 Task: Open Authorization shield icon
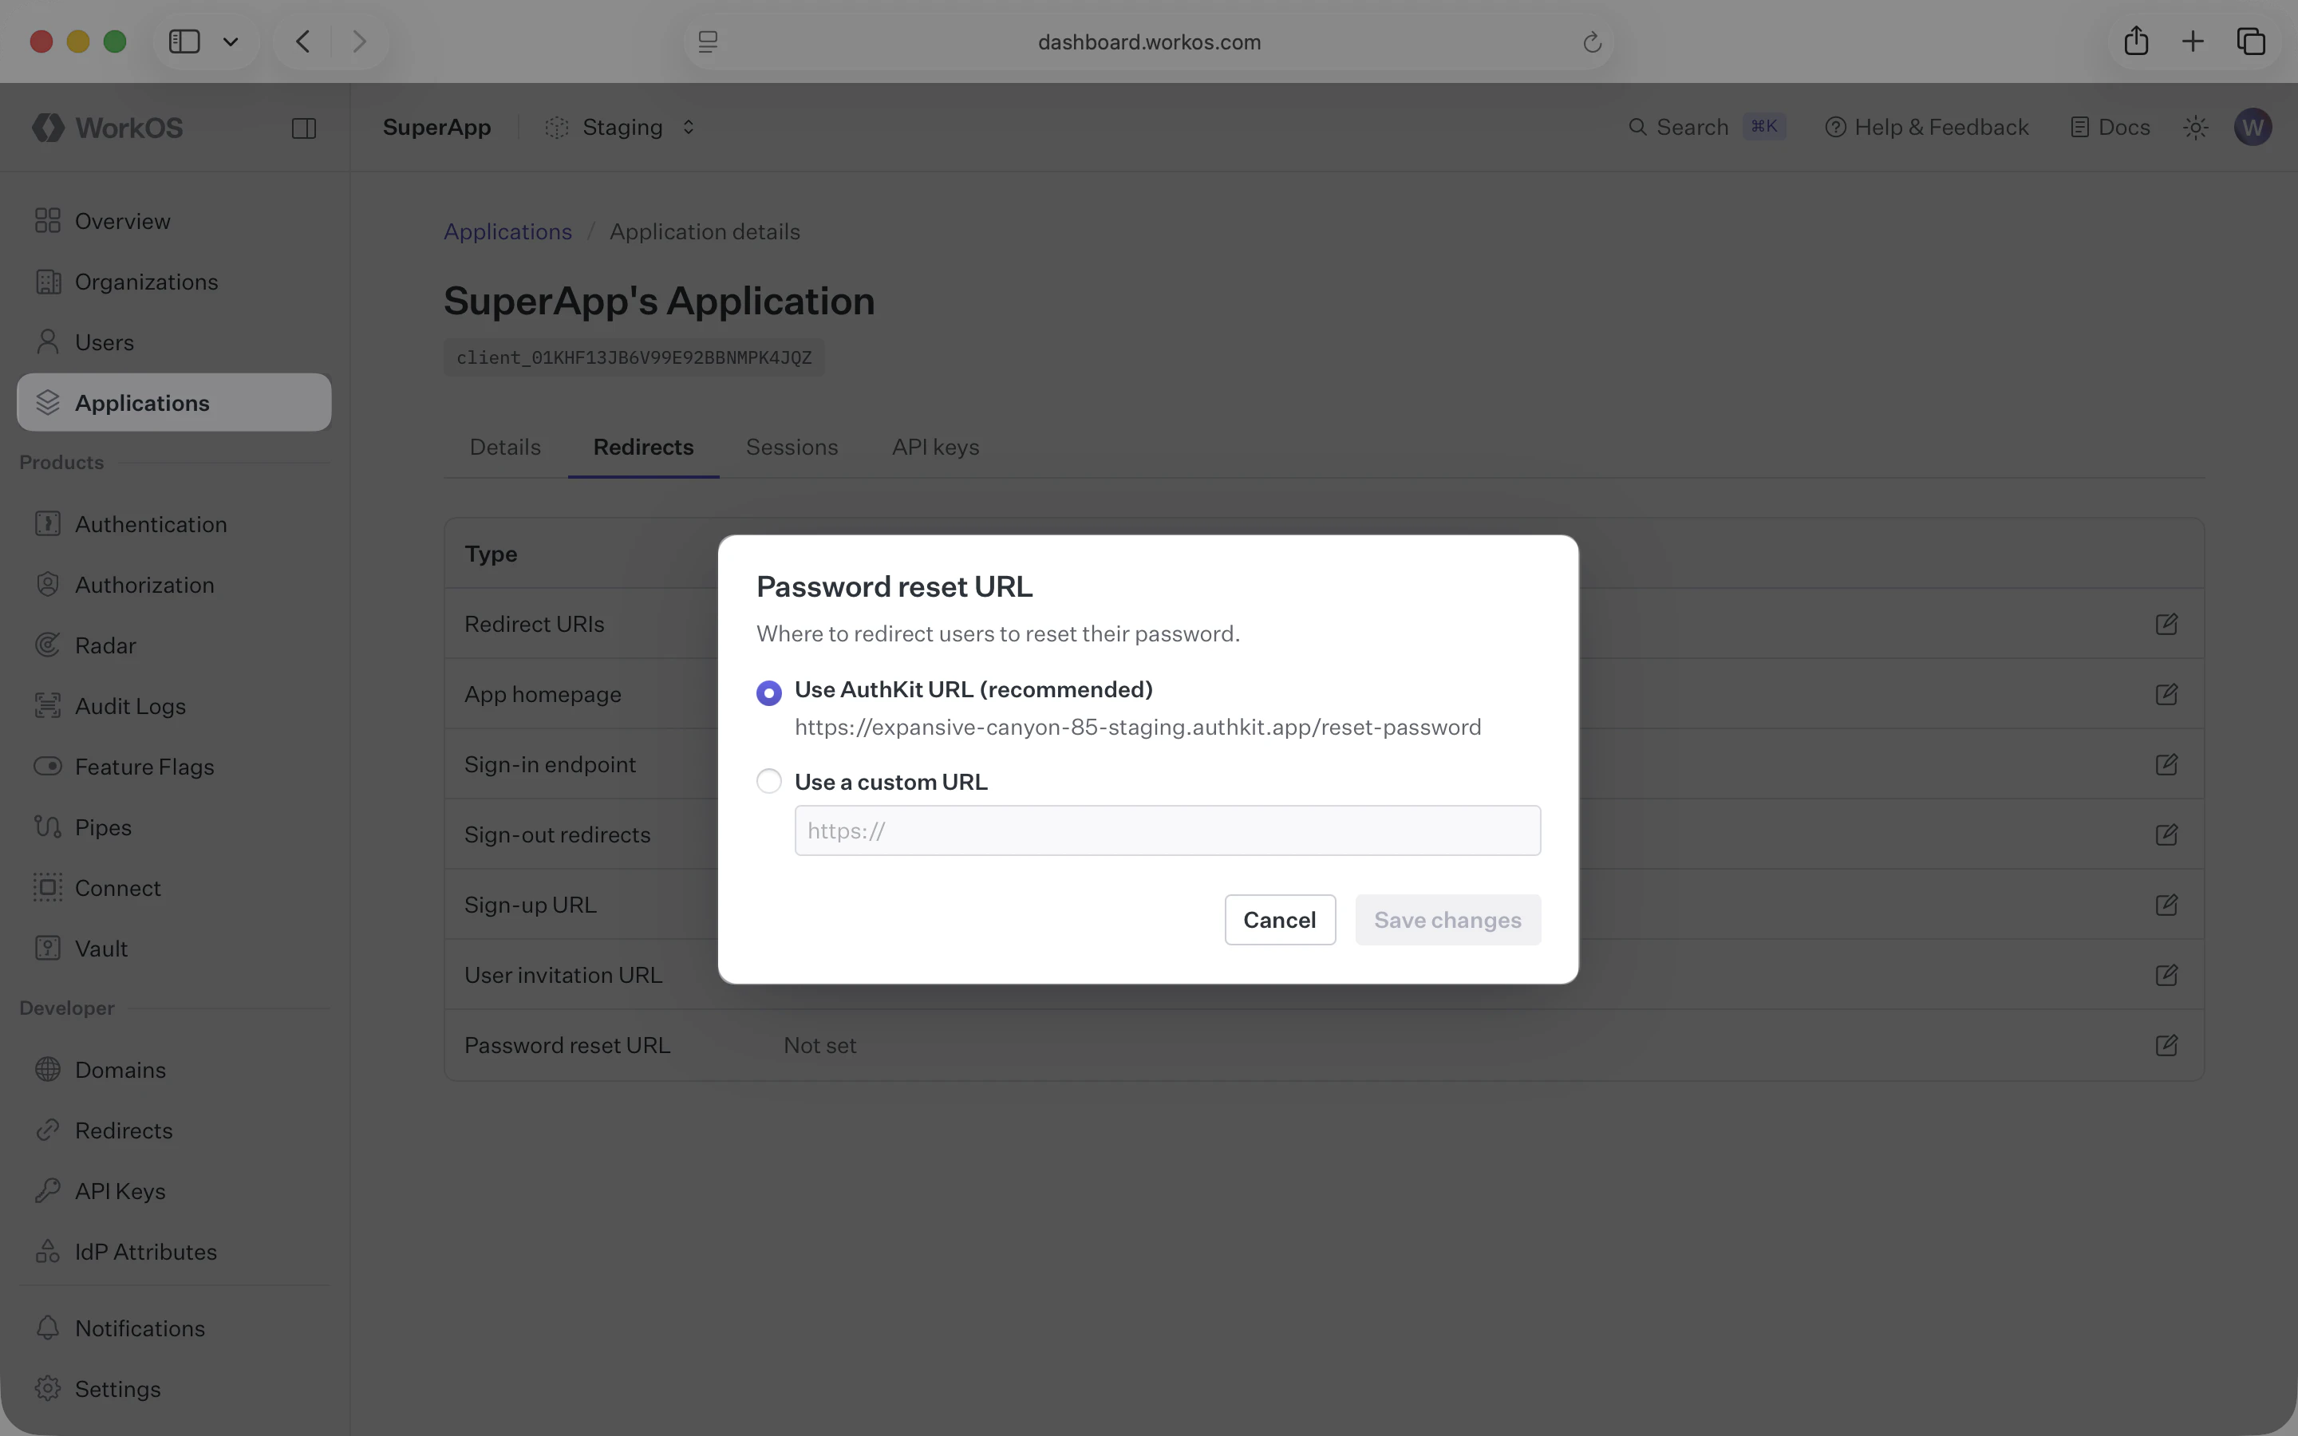(x=48, y=585)
